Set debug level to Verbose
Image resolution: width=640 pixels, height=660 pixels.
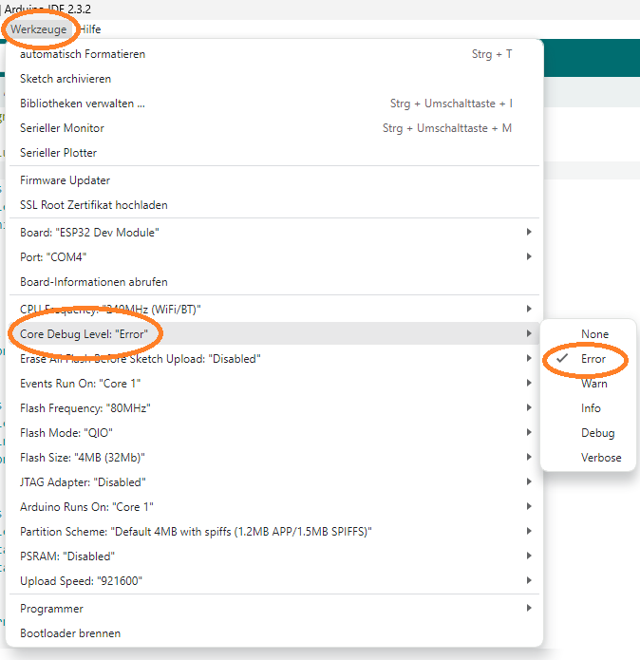tap(588, 458)
